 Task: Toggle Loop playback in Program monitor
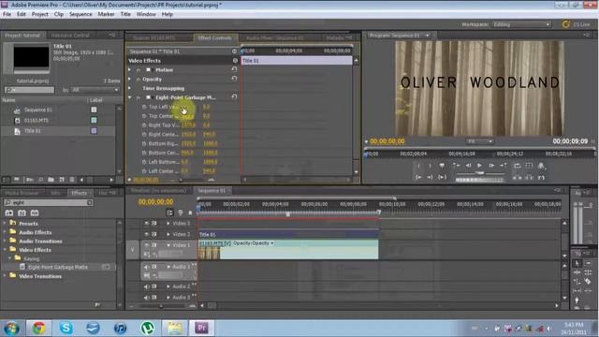pyautogui.click(x=517, y=166)
